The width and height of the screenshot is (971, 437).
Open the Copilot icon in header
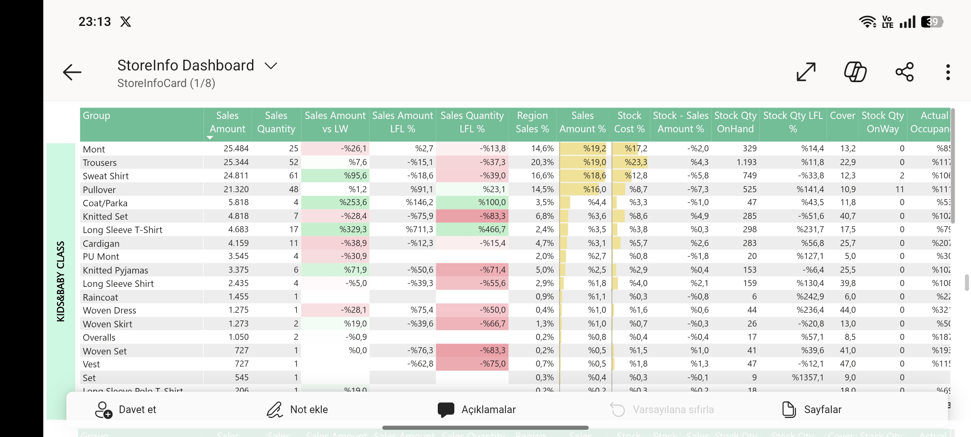(x=855, y=72)
